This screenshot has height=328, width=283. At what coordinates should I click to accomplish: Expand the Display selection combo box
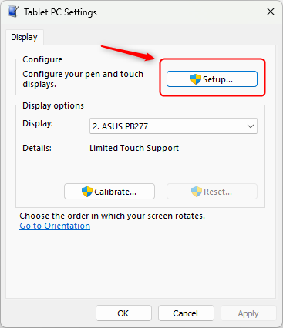pyautogui.click(x=174, y=126)
